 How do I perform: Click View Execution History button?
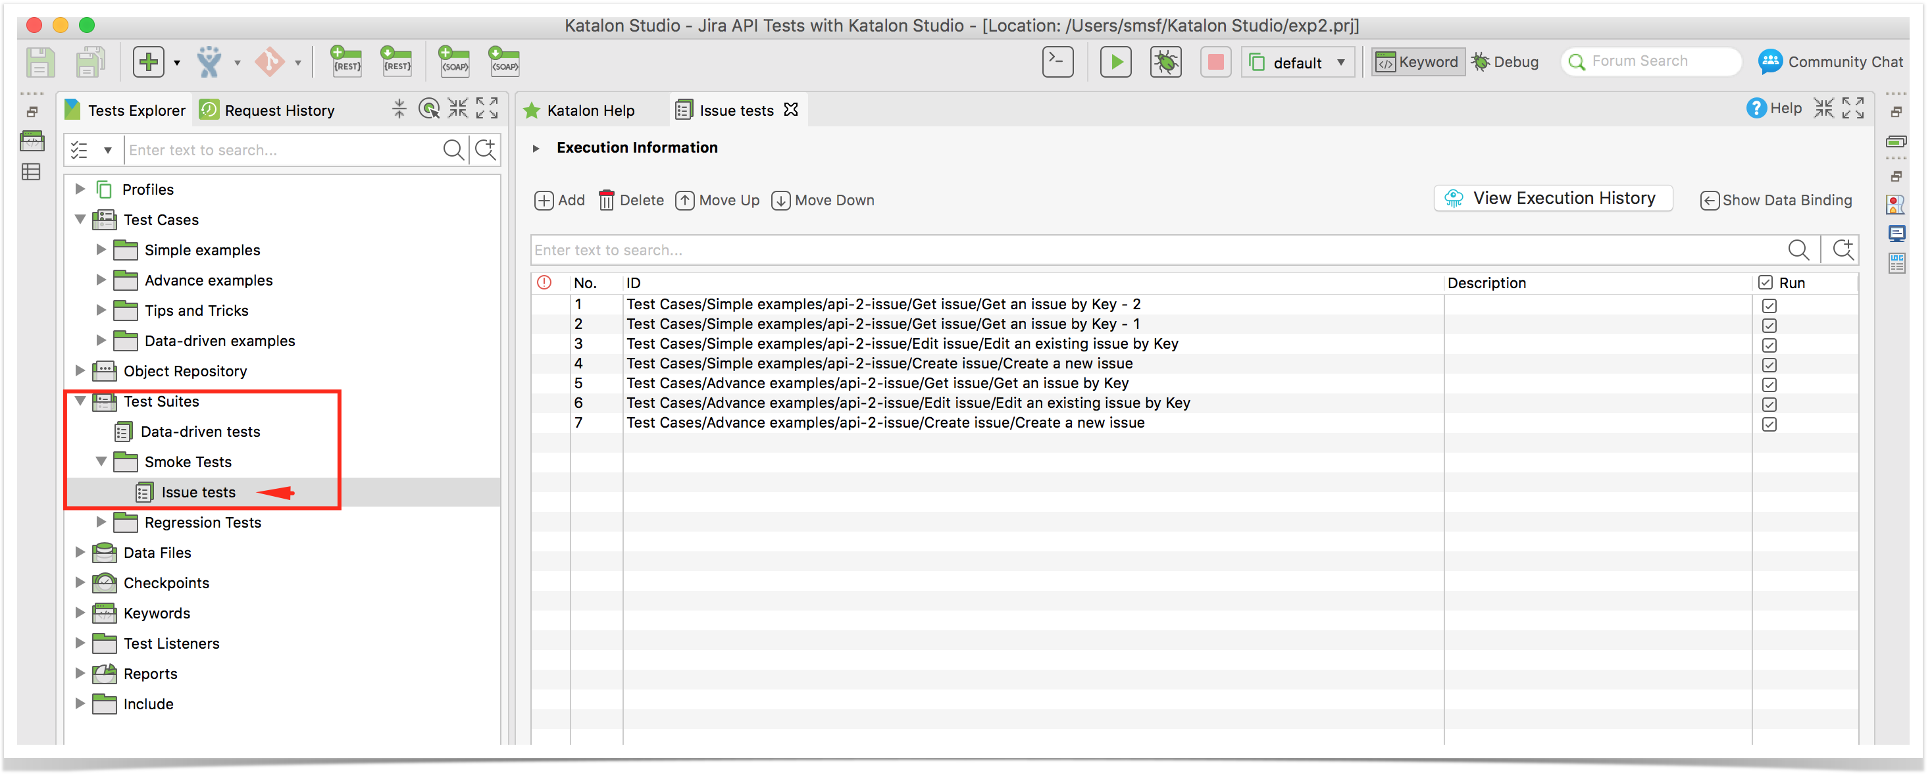[1553, 199]
